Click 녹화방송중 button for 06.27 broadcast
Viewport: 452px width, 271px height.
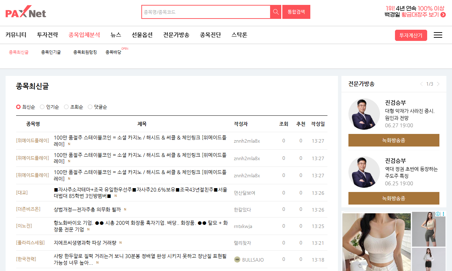(x=394, y=140)
